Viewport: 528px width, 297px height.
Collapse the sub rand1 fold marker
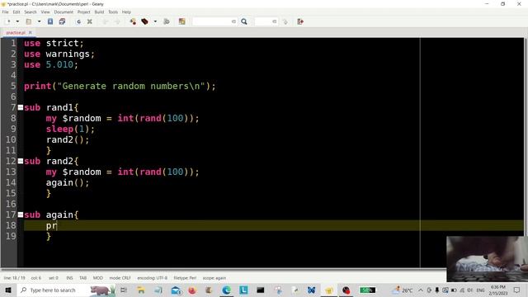(21, 107)
